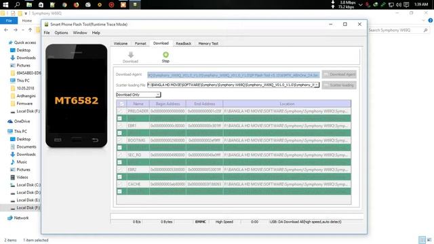Click the green Stop toolbar icon
The height and width of the screenshot is (244, 434).
[x=165, y=55]
